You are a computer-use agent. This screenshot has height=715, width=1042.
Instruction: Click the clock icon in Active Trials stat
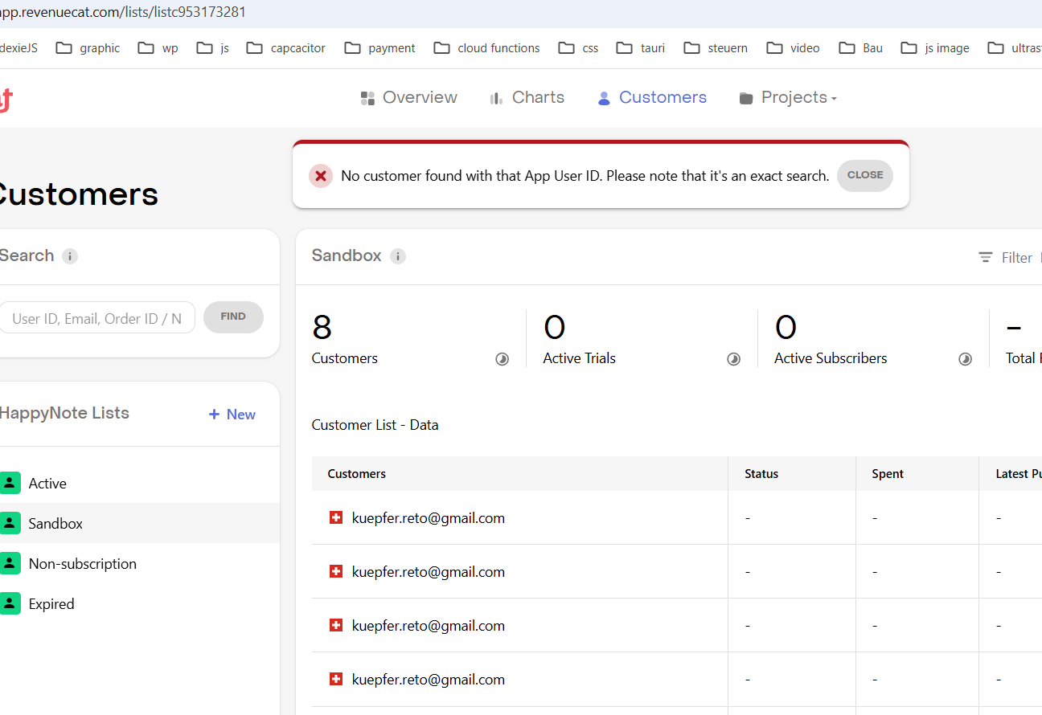point(734,359)
